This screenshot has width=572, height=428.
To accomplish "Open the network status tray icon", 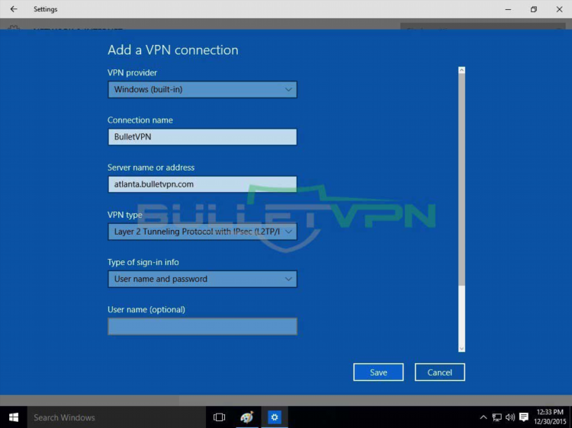I will [496, 417].
